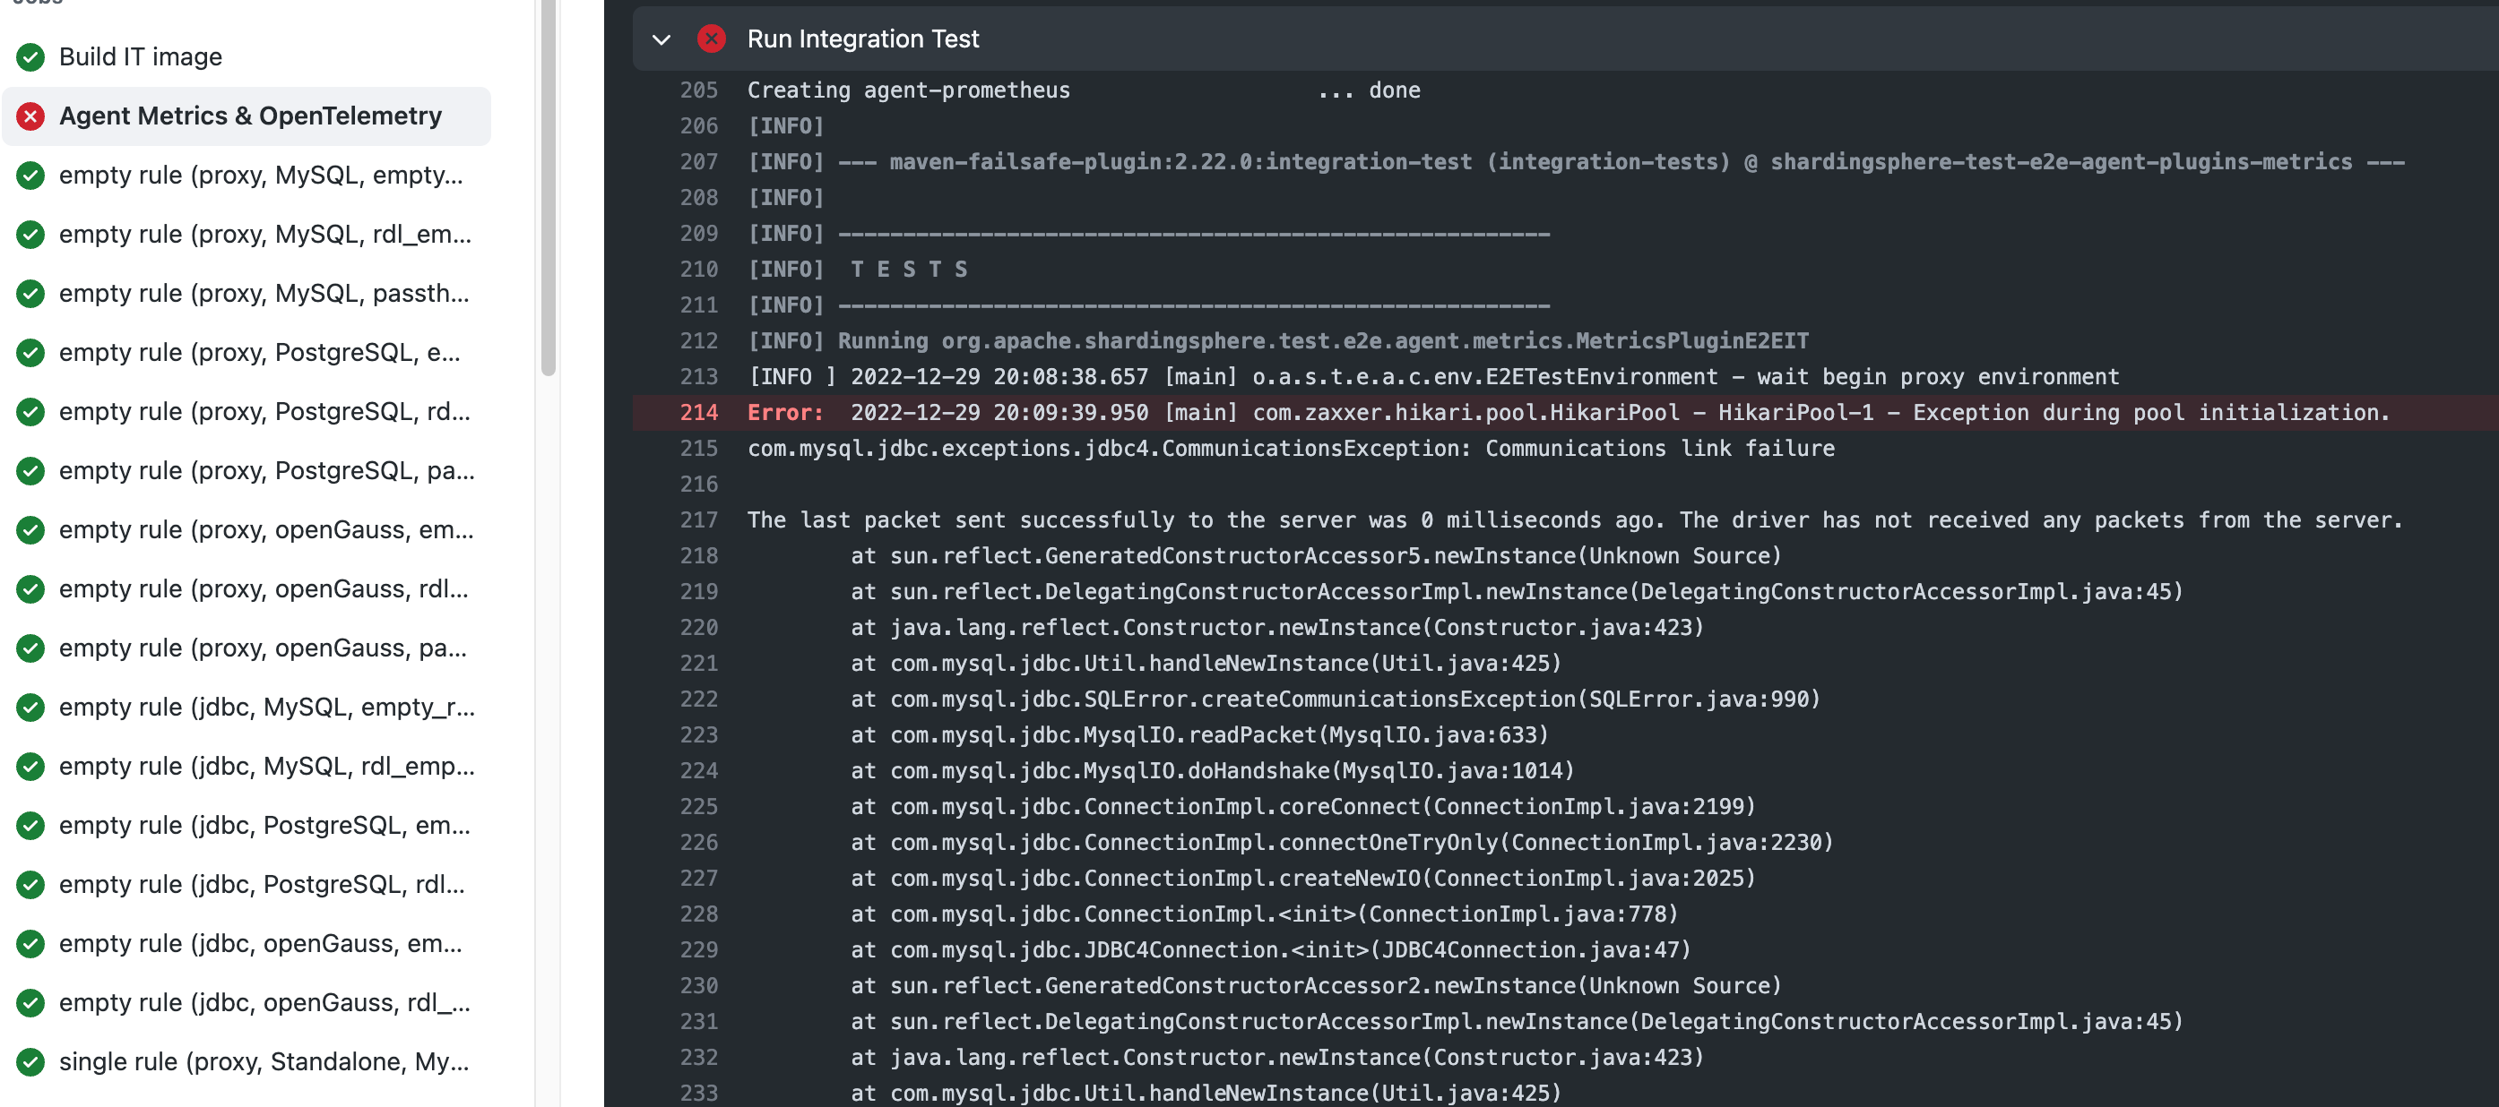The width and height of the screenshot is (2499, 1107).
Task: Click line number 207 in the log
Action: (x=698, y=162)
